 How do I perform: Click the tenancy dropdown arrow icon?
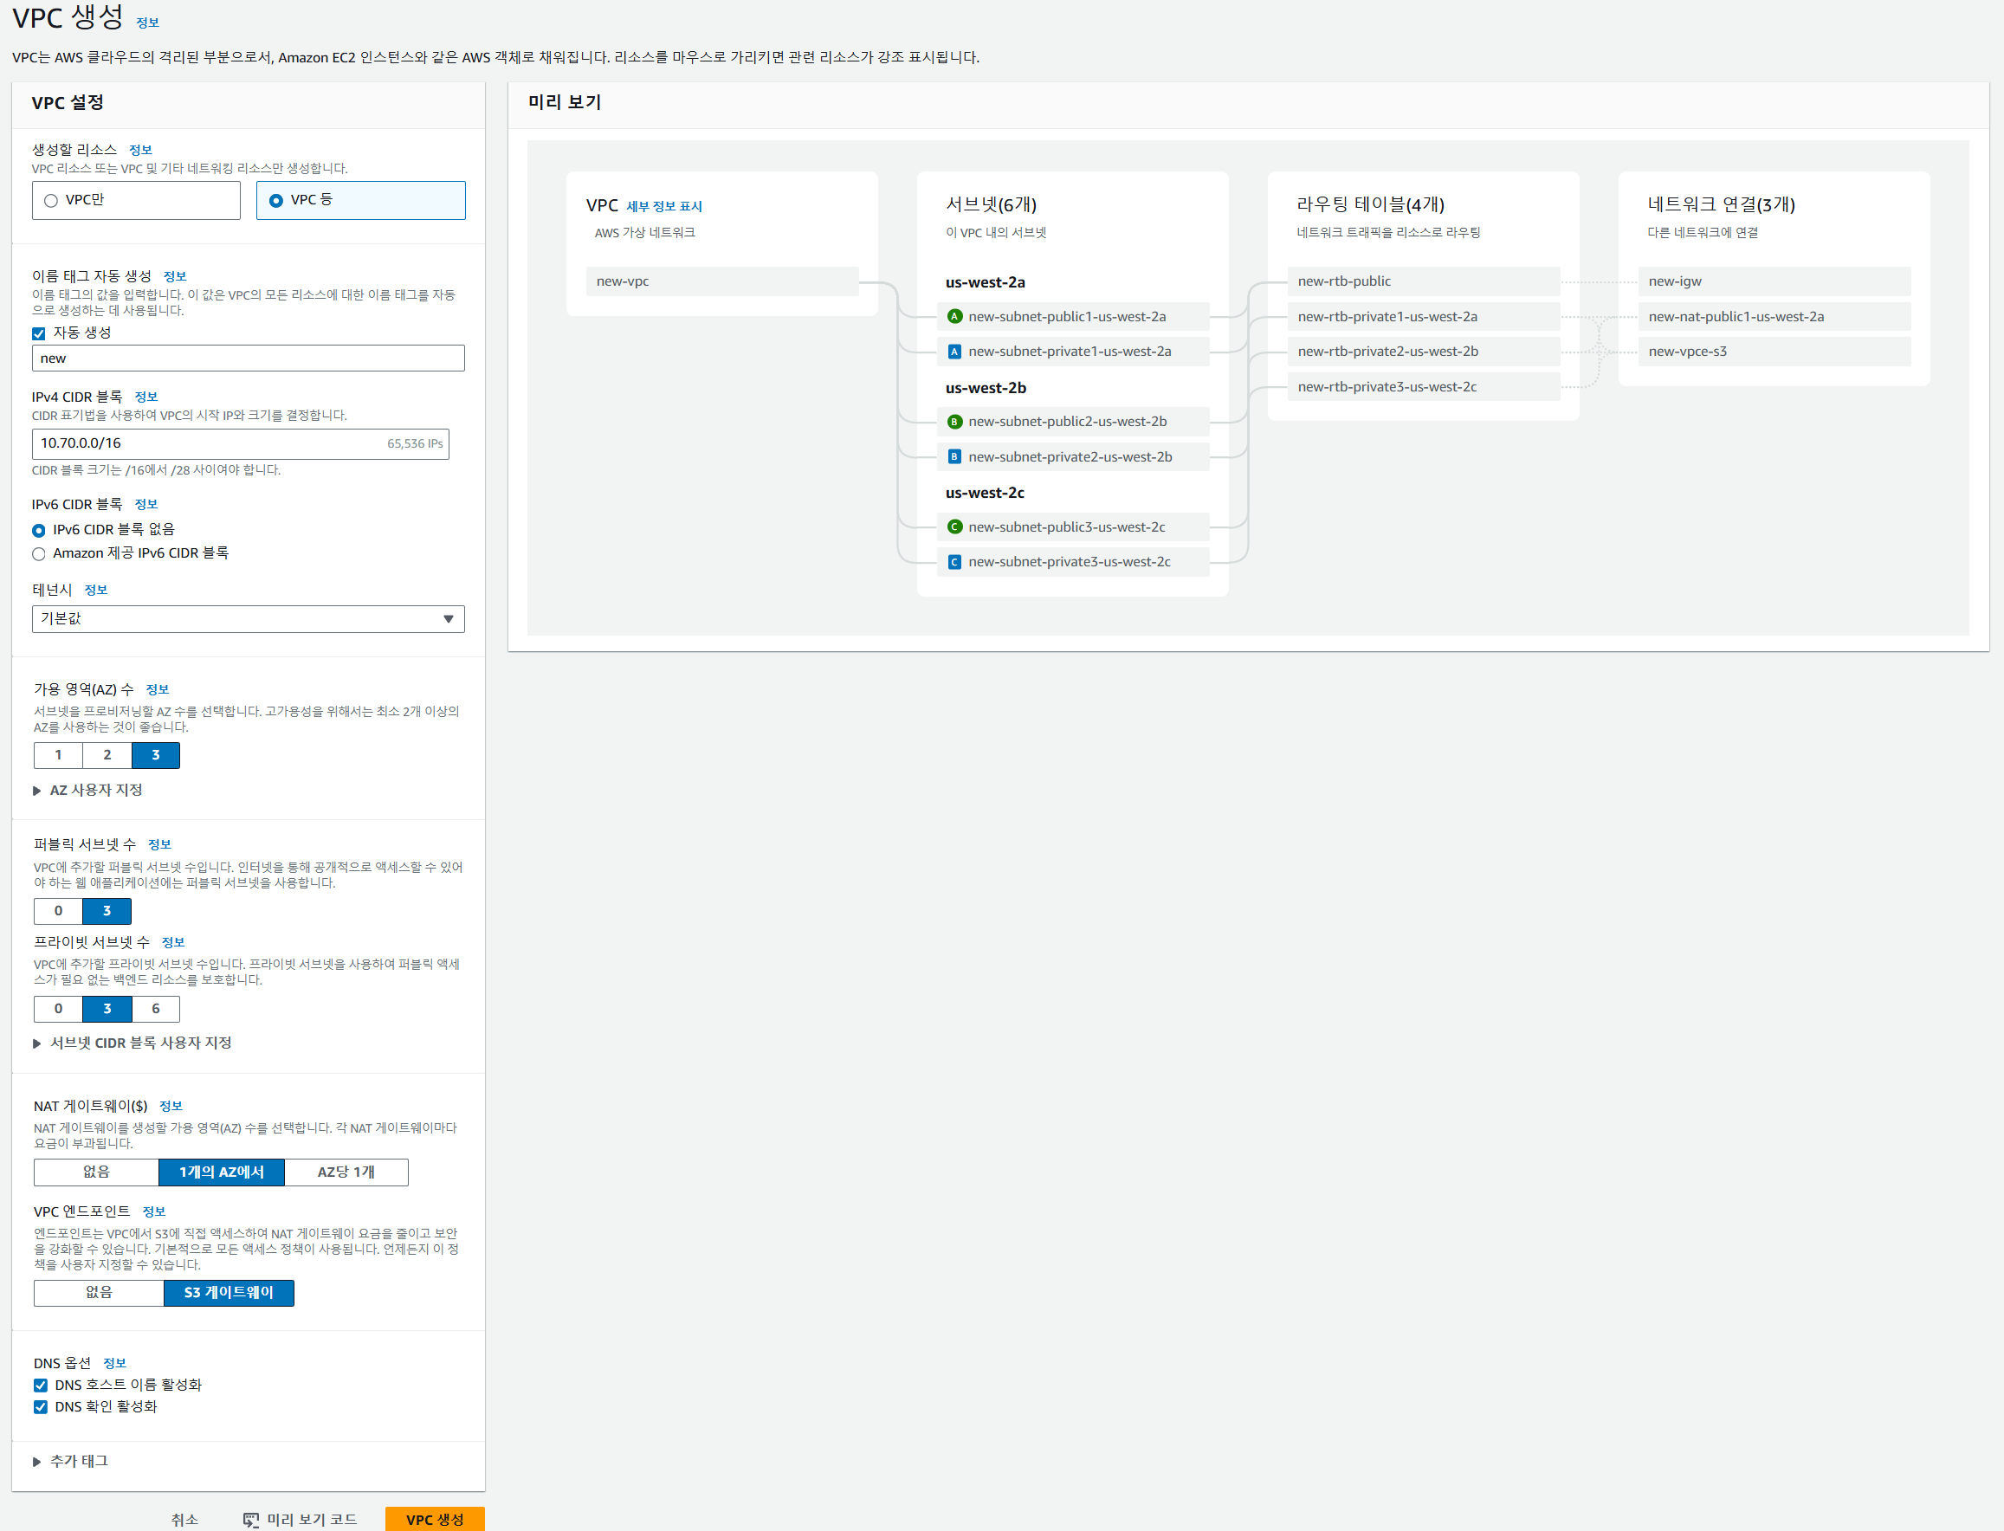[x=449, y=619]
